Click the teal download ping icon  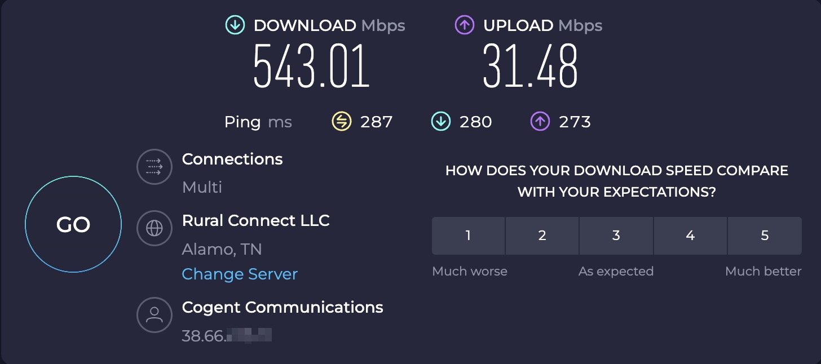[x=440, y=122]
